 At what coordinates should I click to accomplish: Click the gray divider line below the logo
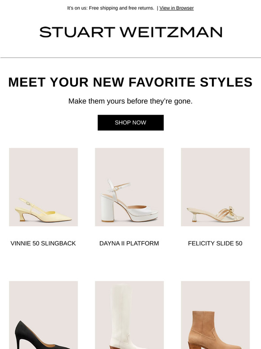coord(130,58)
